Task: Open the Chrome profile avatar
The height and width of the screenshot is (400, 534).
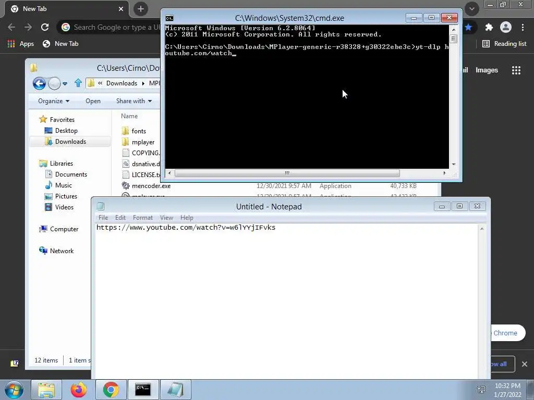Action: click(x=506, y=27)
